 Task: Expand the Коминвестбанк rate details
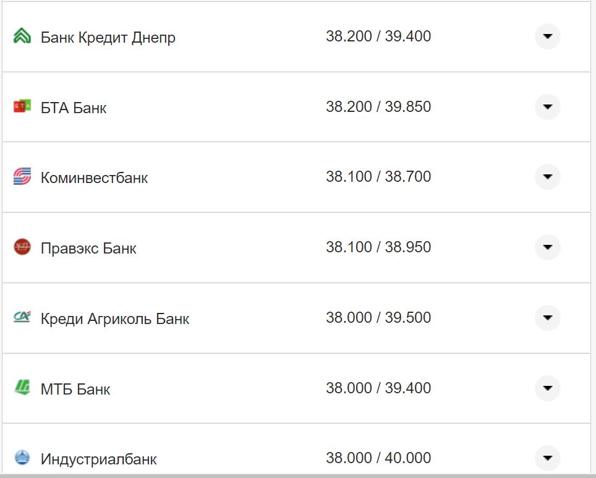point(547,177)
